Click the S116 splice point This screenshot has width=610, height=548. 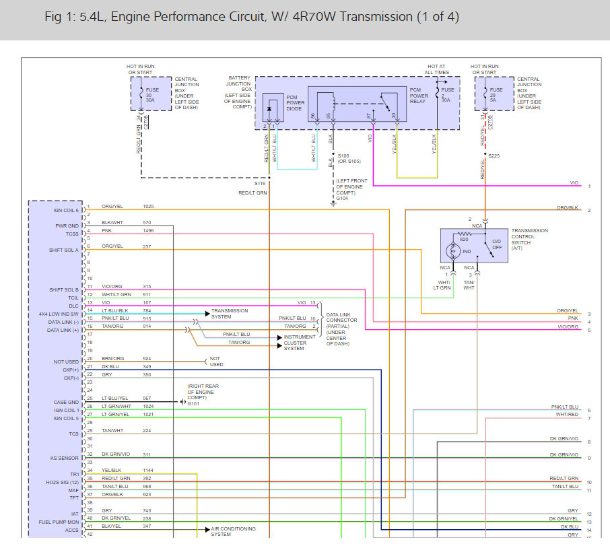coord(269,178)
